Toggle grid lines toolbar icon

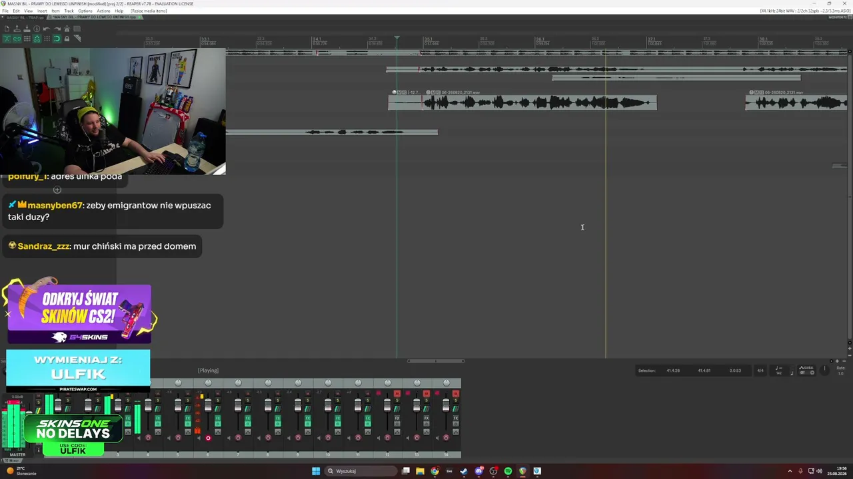(47, 39)
